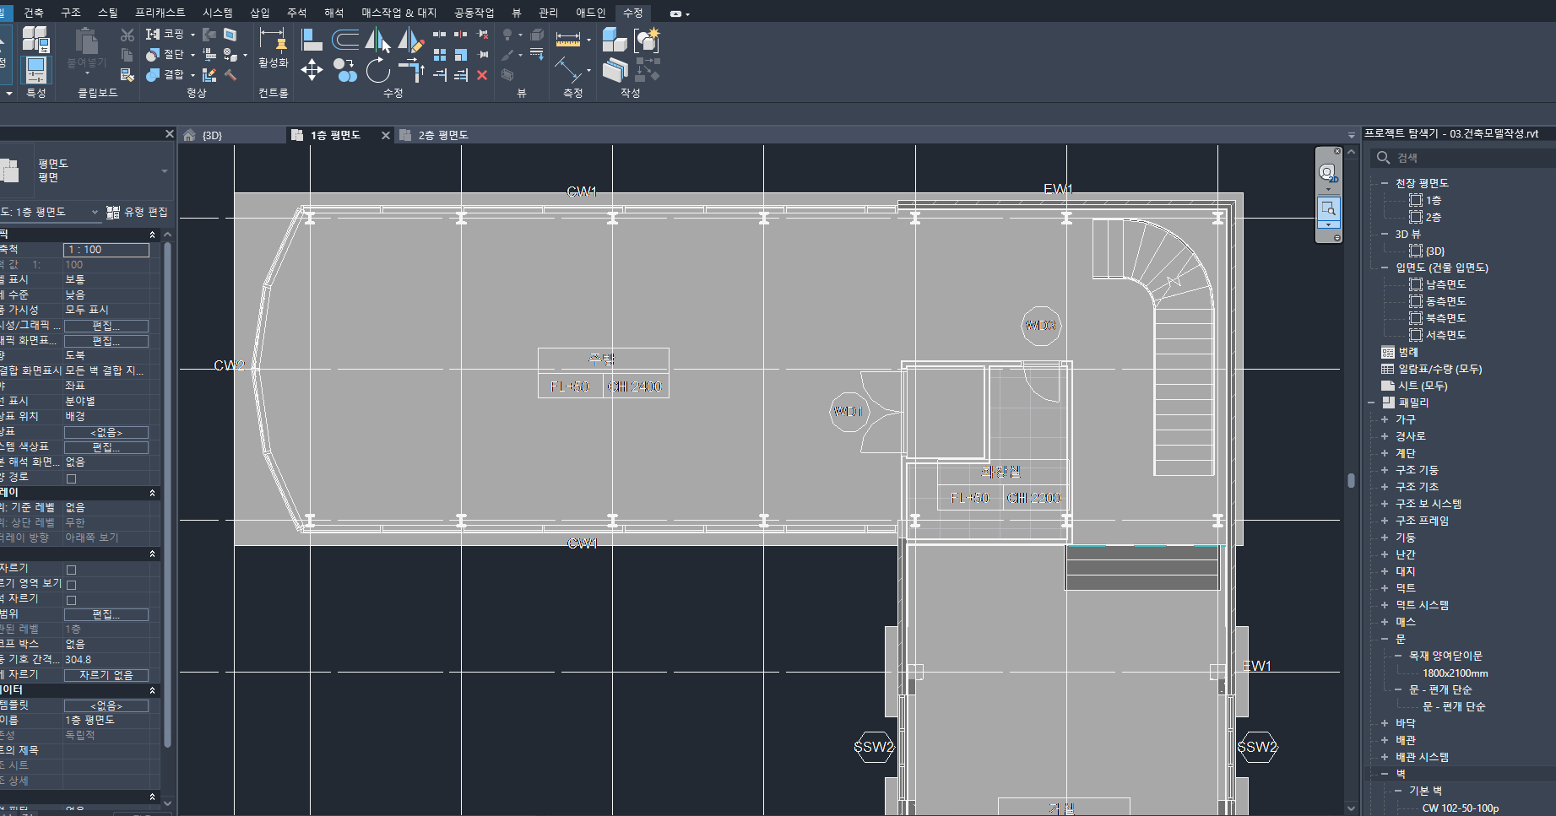This screenshot has height=816, width=1556.
Task: Select the Move tool in the Modify panel
Action: pos(312,69)
